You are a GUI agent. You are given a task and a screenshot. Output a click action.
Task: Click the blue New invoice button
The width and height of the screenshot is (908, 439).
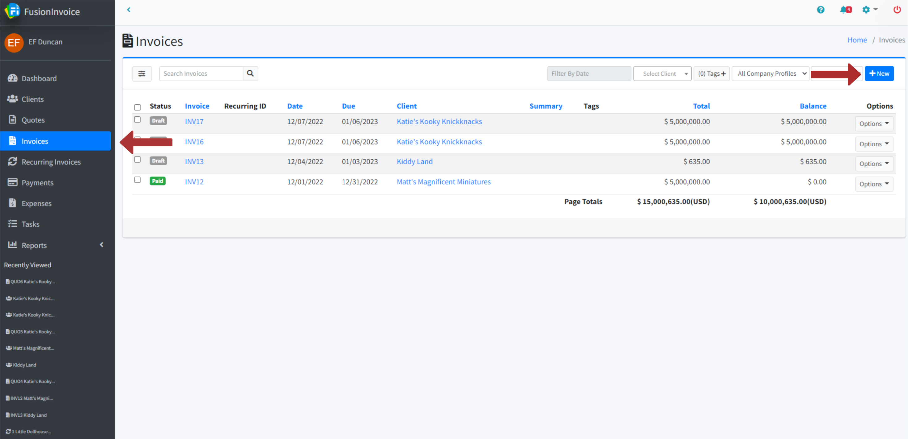[x=879, y=73]
